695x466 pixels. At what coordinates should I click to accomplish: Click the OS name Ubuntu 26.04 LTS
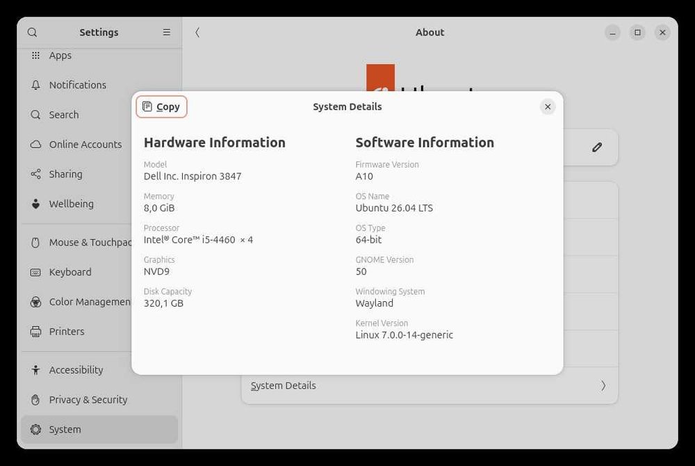pyautogui.click(x=394, y=208)
